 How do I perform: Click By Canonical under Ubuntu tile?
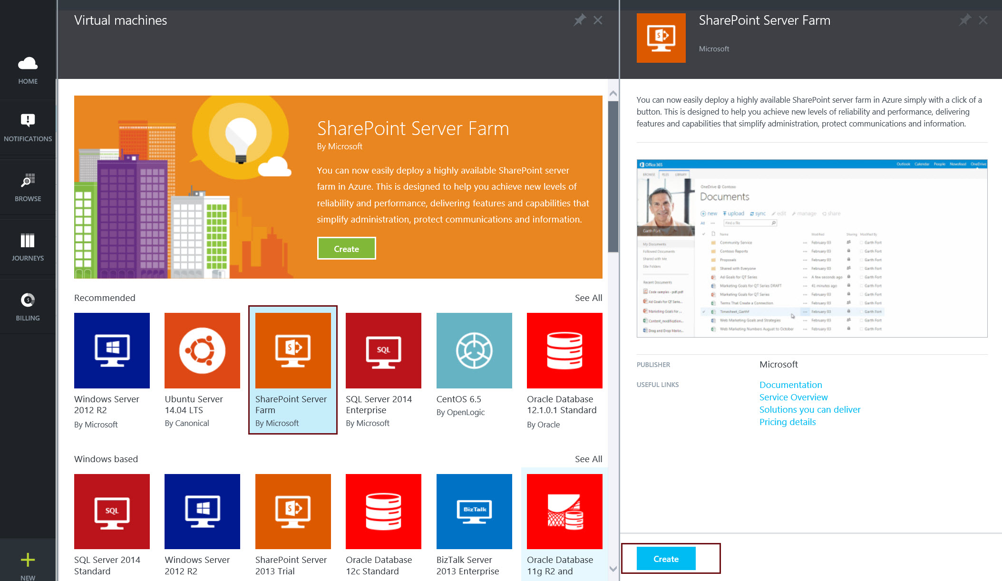click(x=186, y=423)
